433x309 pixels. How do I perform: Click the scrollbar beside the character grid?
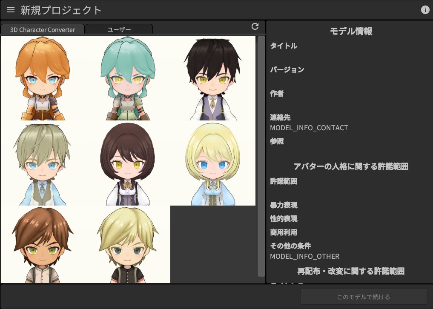(x=261, y=157)
